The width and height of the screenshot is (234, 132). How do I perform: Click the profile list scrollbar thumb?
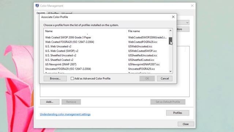170,41
